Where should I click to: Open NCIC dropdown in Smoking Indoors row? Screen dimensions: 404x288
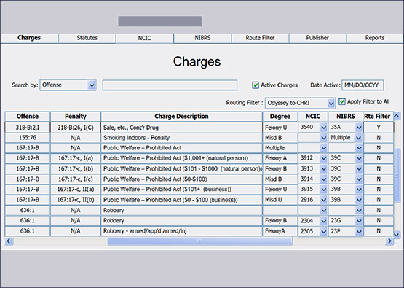323,138
